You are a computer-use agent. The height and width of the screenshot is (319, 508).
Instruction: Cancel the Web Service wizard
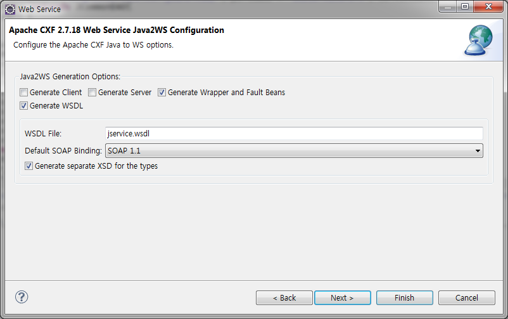pos(467,298)
